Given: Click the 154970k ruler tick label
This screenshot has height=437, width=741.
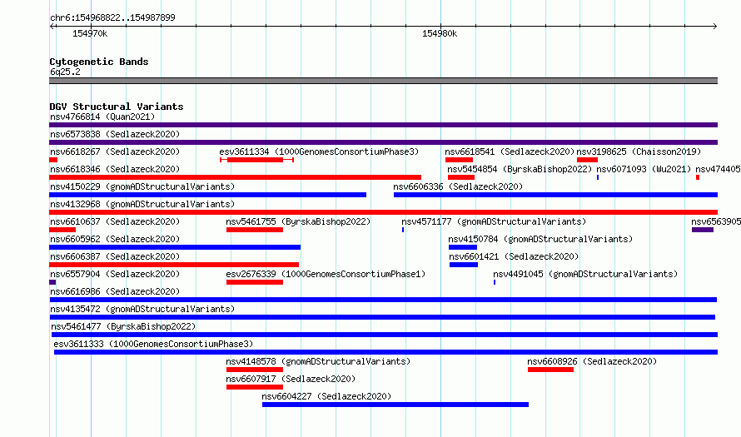Looking at the screenshot, I should click(90, 33).
